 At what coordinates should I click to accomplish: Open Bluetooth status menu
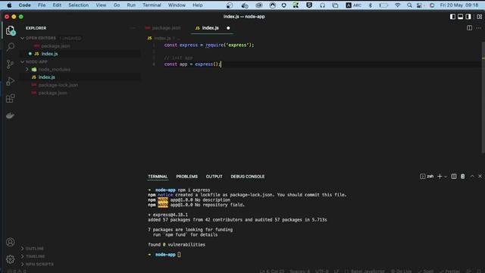click(371, 5)
